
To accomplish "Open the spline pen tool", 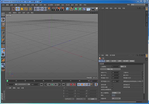I will 72,9.
